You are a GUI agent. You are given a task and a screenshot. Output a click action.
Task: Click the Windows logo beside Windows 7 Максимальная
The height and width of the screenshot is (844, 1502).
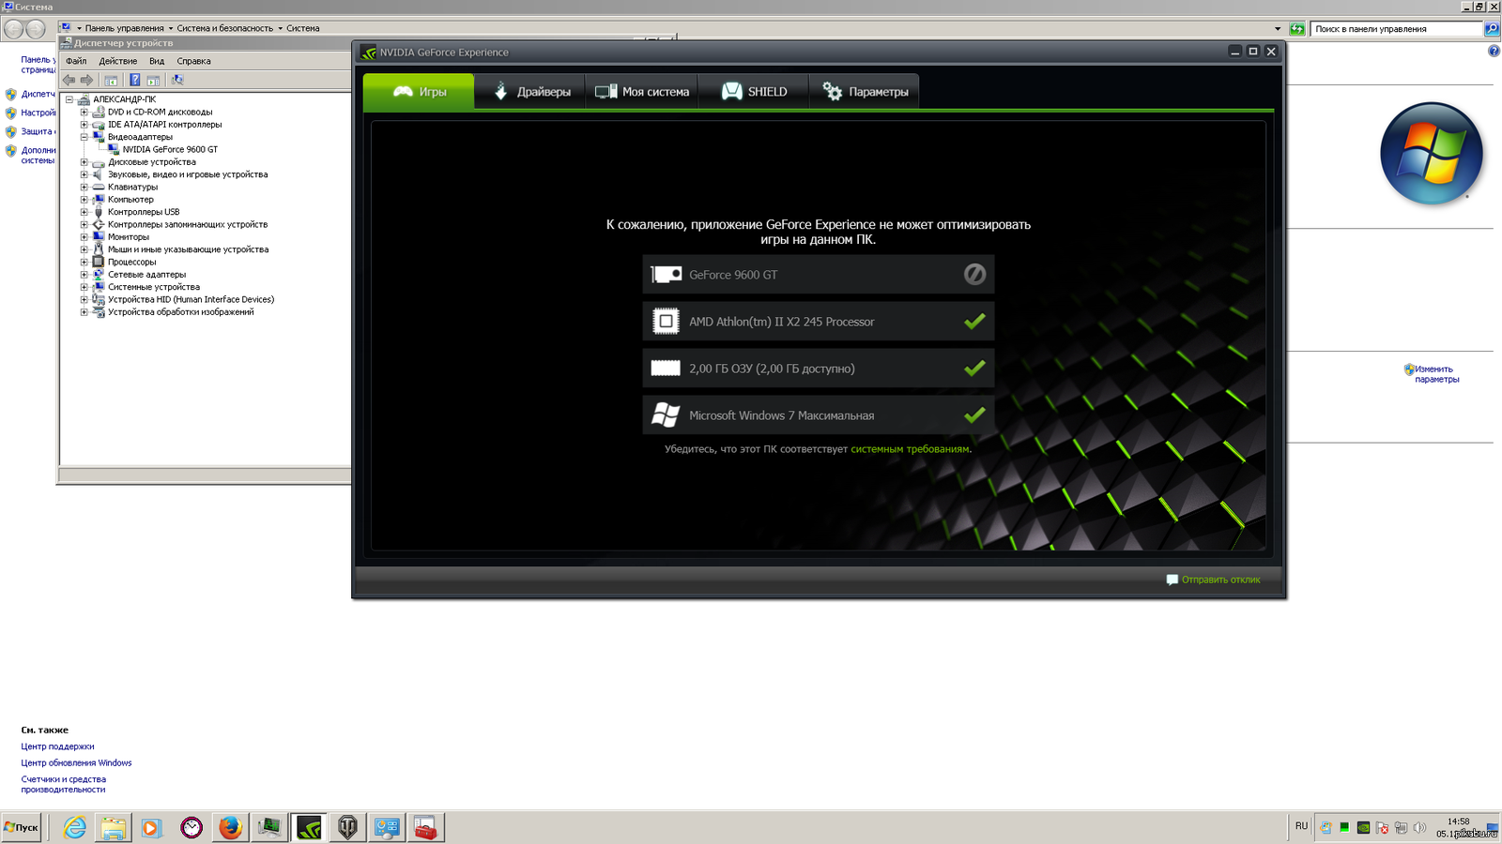666,415
